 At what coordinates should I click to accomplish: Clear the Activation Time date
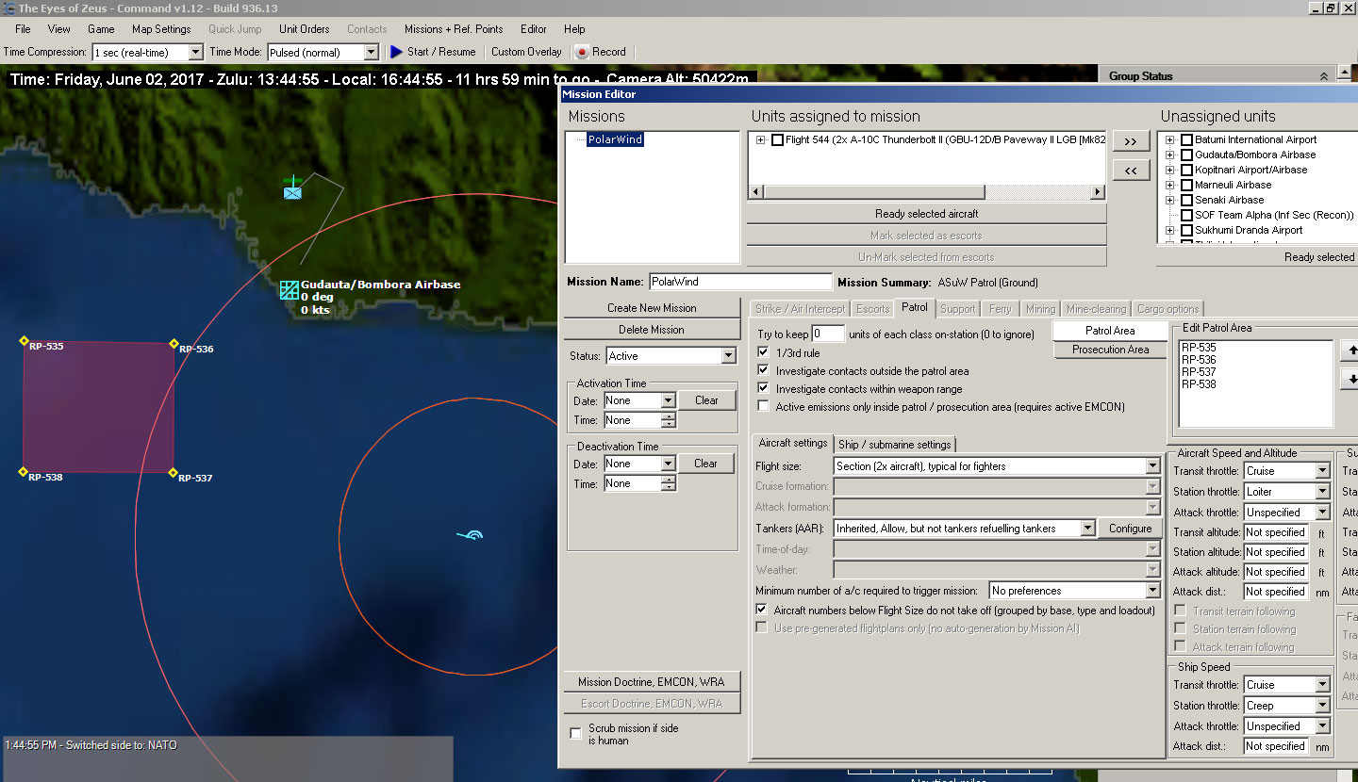pos(706,400)
